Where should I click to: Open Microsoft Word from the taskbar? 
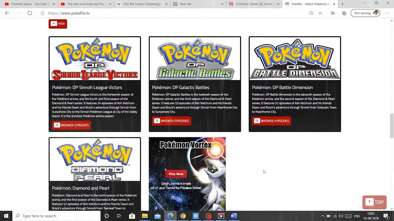[234, 216]
